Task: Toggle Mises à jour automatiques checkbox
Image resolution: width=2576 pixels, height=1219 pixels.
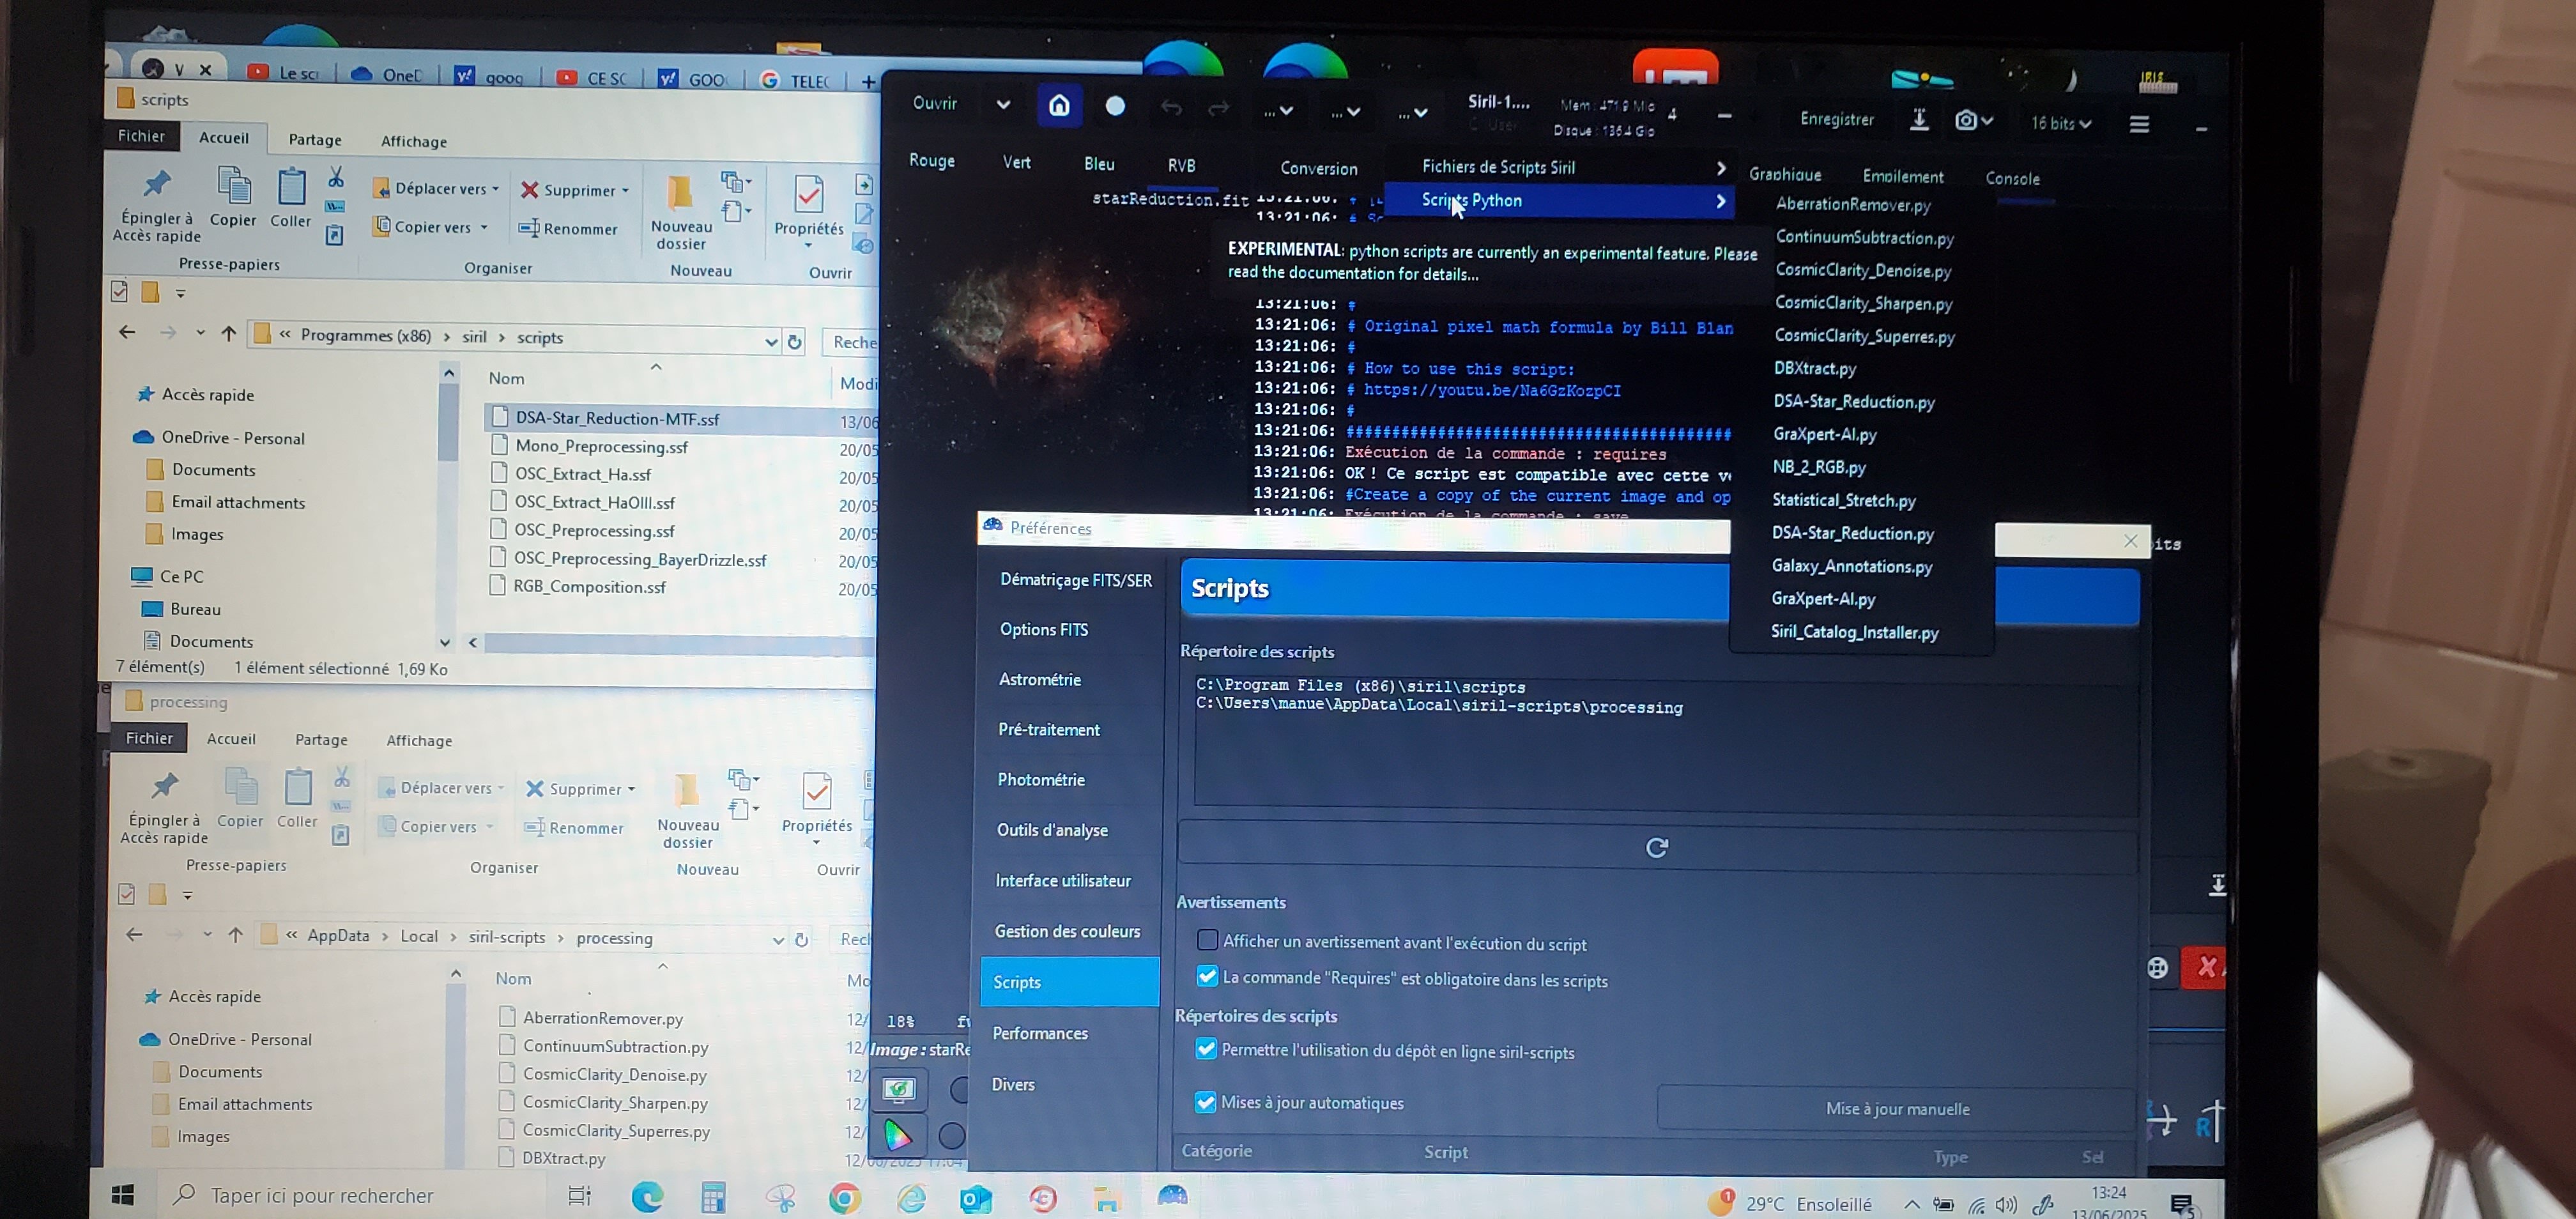Action: [1206, 1102]
